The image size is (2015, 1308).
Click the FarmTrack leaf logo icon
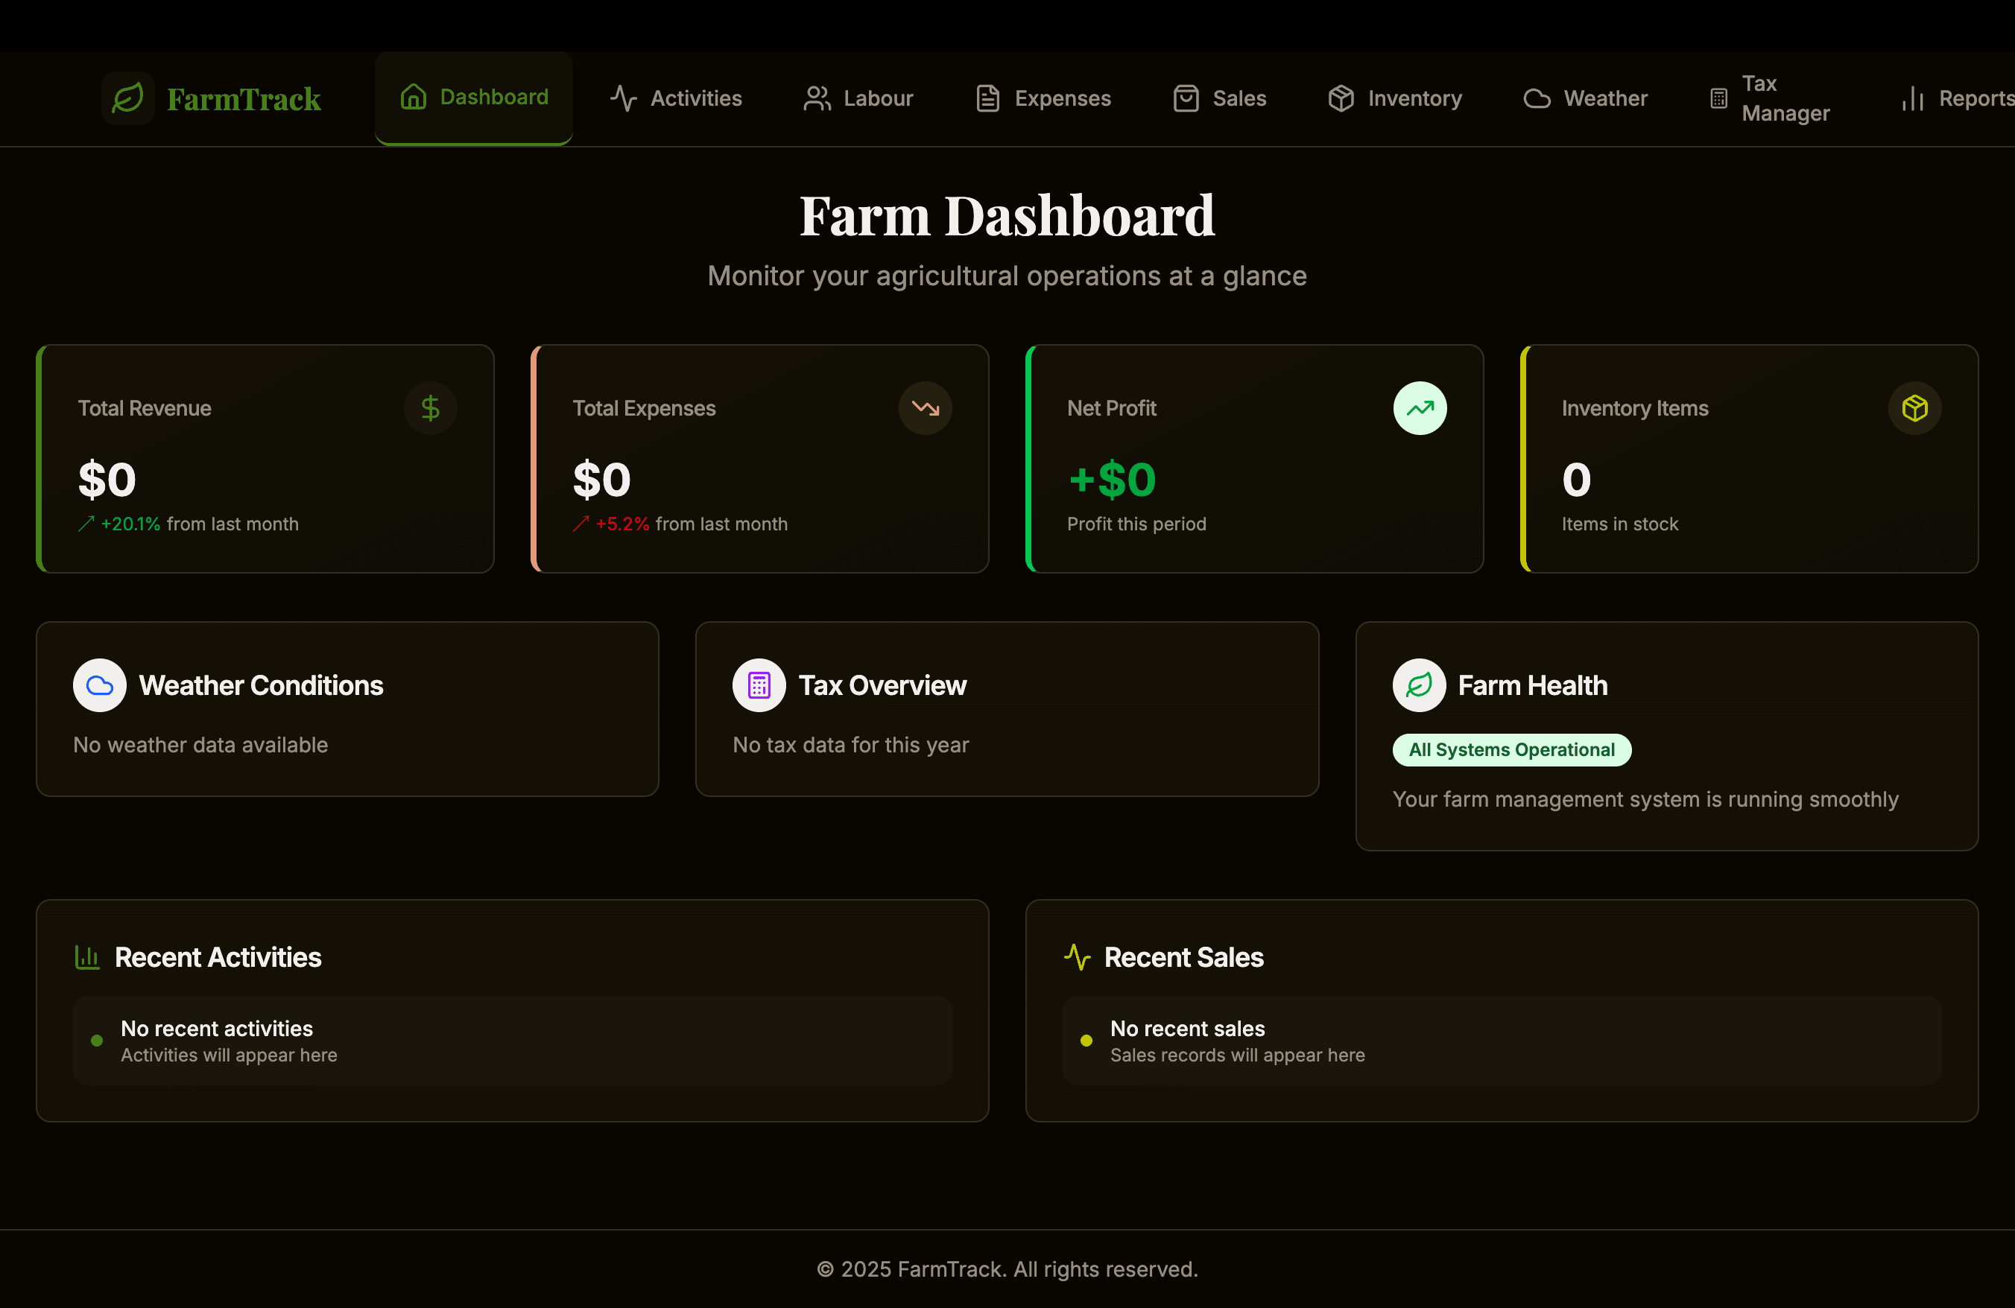coord(128,98)
